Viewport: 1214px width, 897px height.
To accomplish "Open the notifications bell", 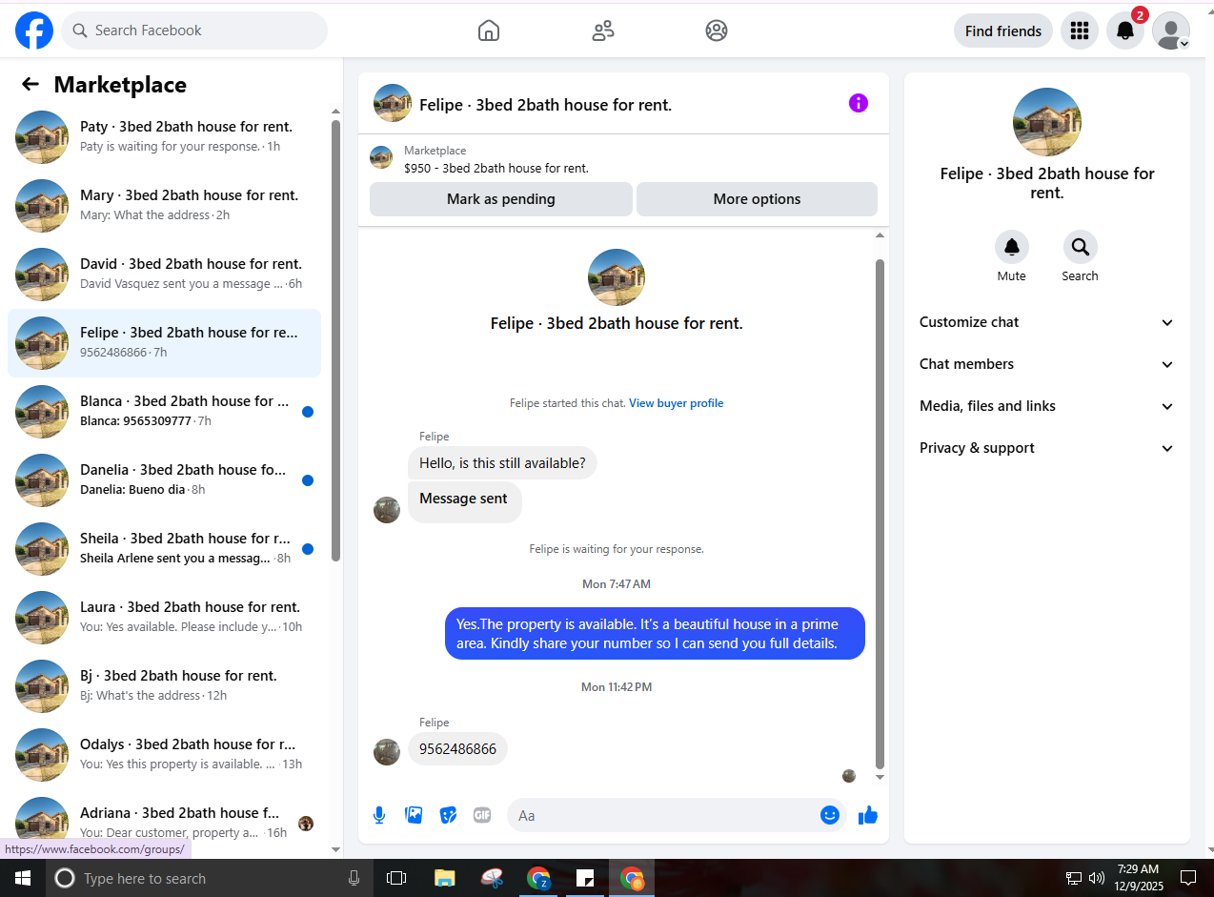I will point(1125,31).
